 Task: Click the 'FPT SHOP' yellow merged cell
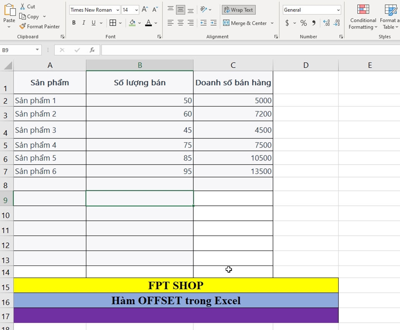176,285
